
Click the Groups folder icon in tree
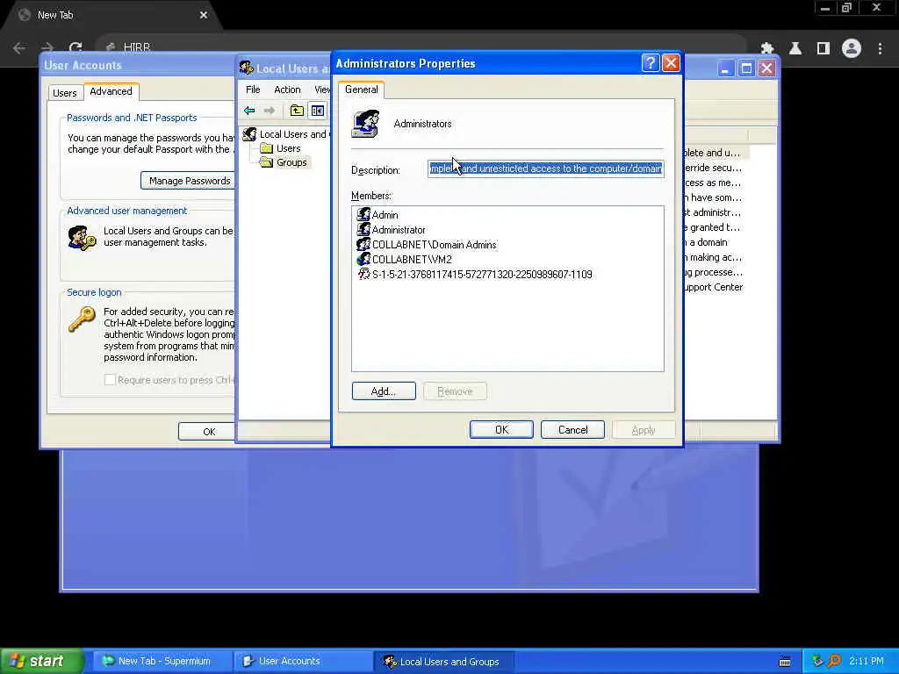(x=266, y=162)
